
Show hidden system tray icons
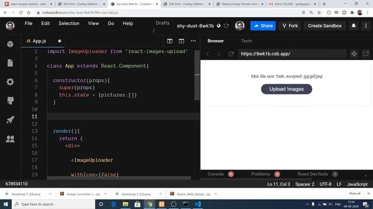[307, 204]
